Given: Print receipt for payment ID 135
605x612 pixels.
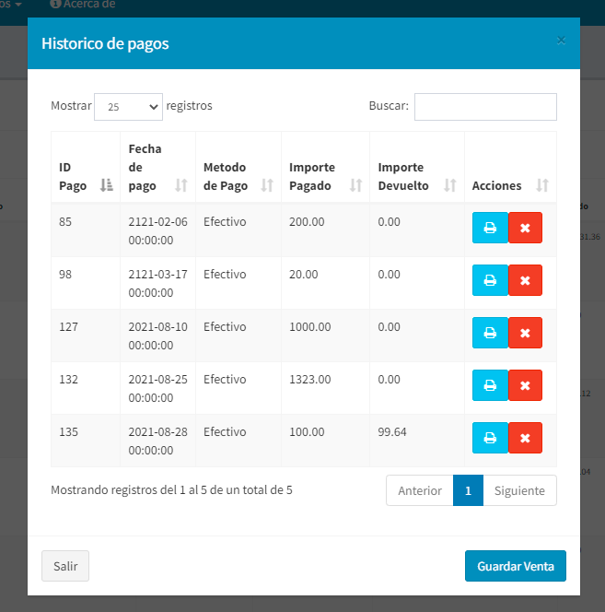Looking at the screenshot, I should pos(490,438).
